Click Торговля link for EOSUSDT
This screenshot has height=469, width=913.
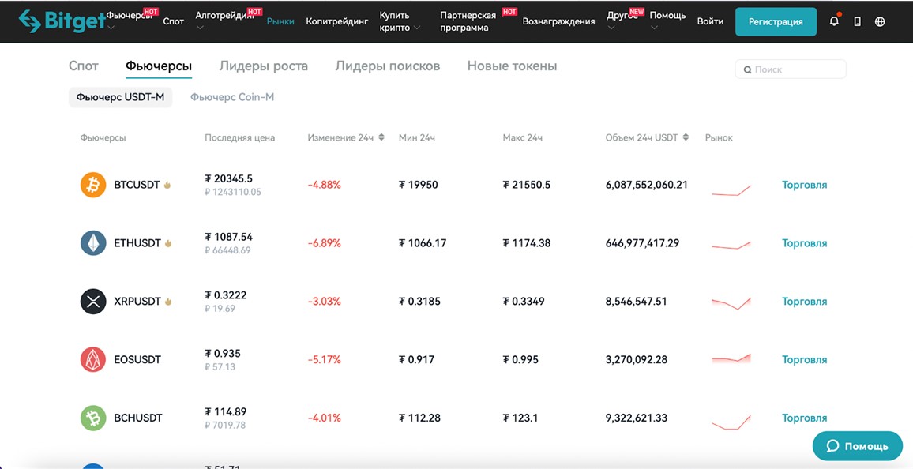click(804, 359)
